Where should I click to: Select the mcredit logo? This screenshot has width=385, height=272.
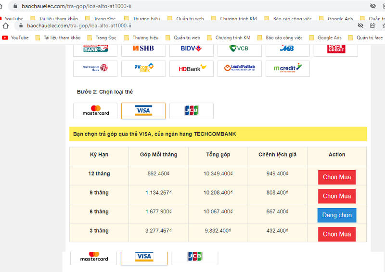point(287,68)
